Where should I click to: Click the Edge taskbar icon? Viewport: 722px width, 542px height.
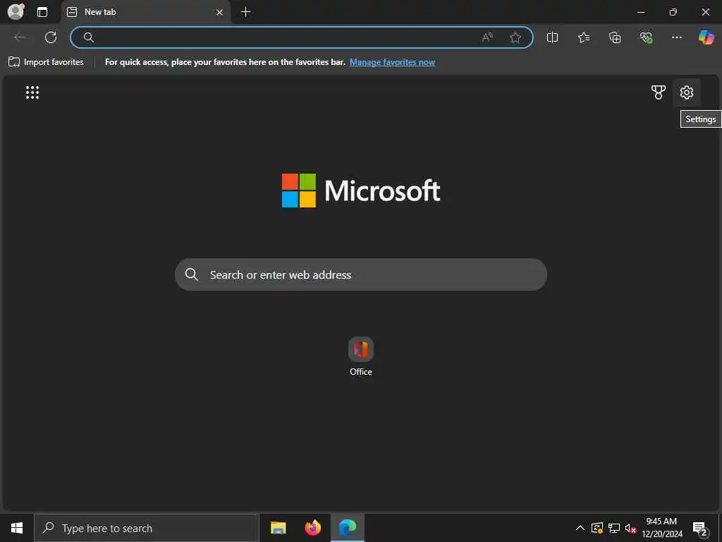348,528
